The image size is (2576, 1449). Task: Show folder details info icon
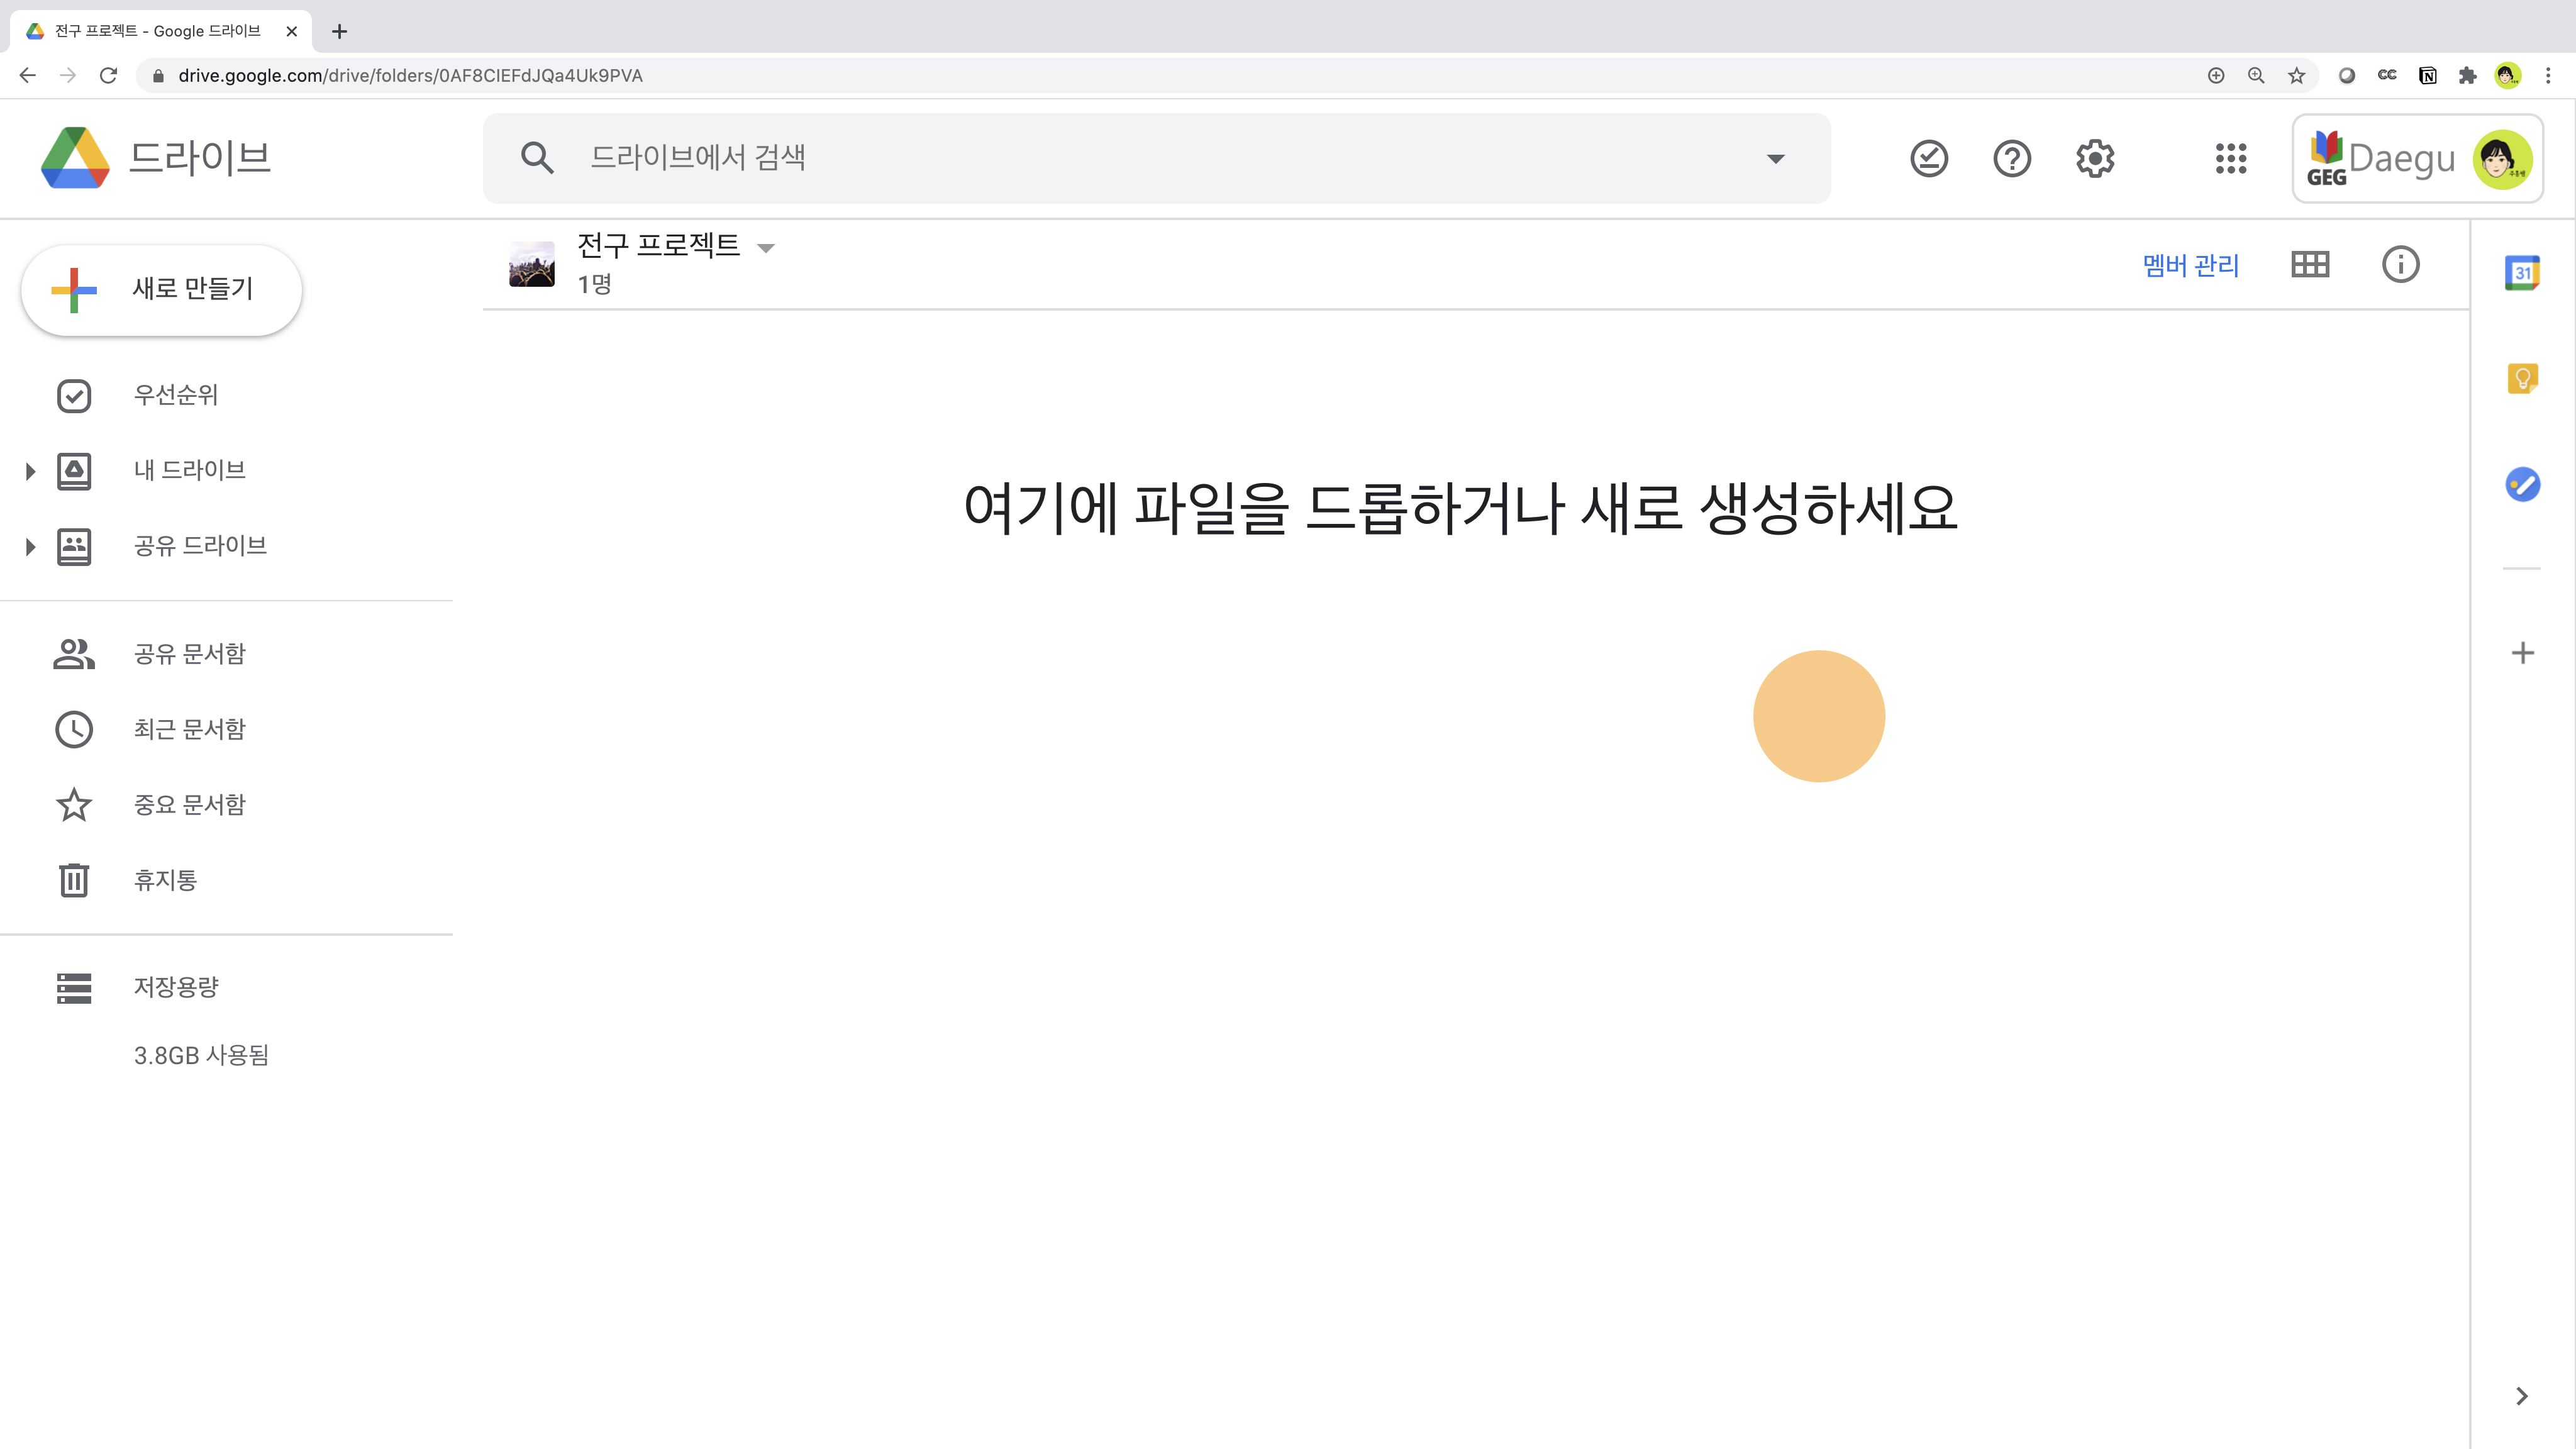point(2400,265)
